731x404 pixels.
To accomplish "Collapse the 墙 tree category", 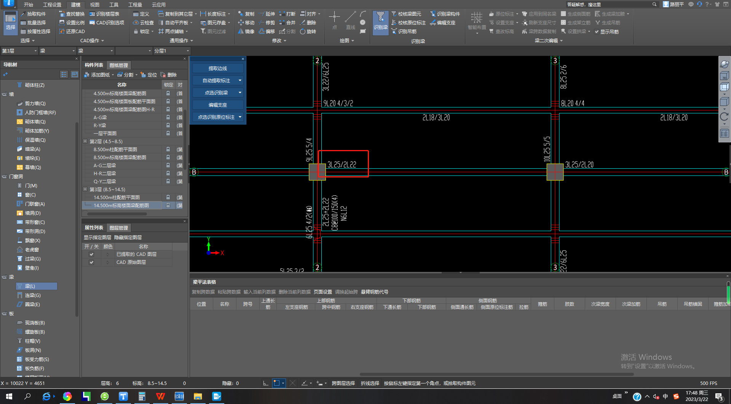I will click(4, 94).
